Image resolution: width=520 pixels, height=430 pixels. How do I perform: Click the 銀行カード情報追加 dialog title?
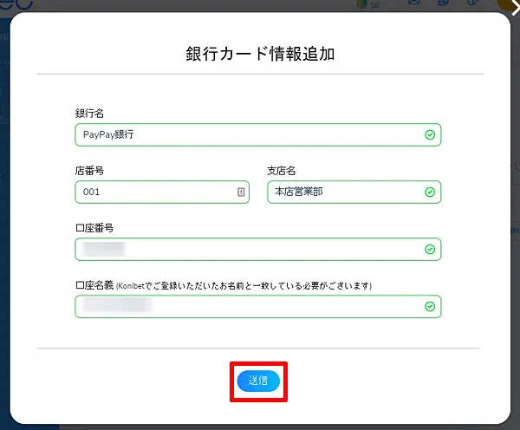click(260, 54)
